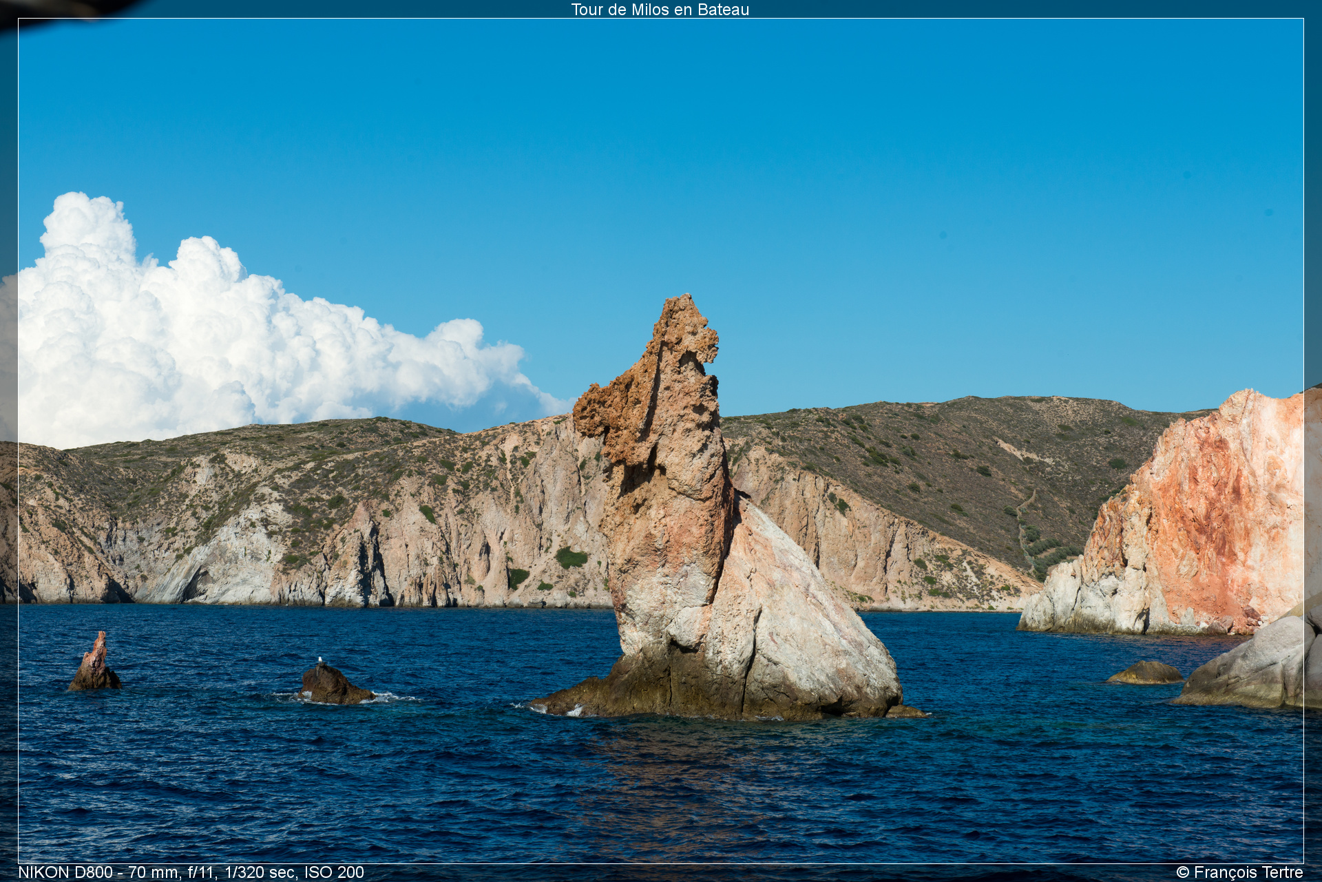Click the camera info text 'NIKON D800 - 70 mm'
This screenshot has height=882, width=1322.
click(x=98, y=872)
